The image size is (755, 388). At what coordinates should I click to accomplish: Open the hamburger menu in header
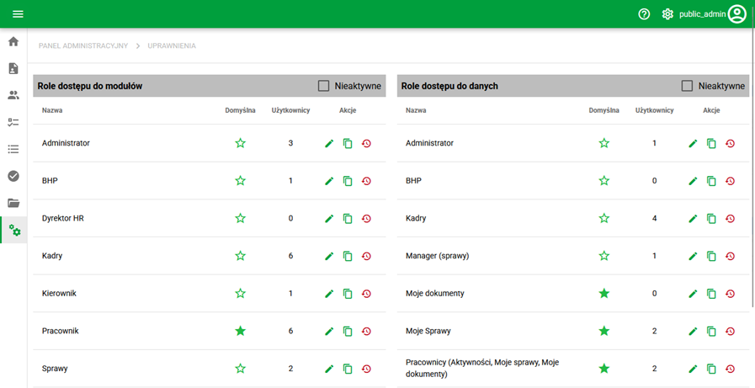pos(18,14)
